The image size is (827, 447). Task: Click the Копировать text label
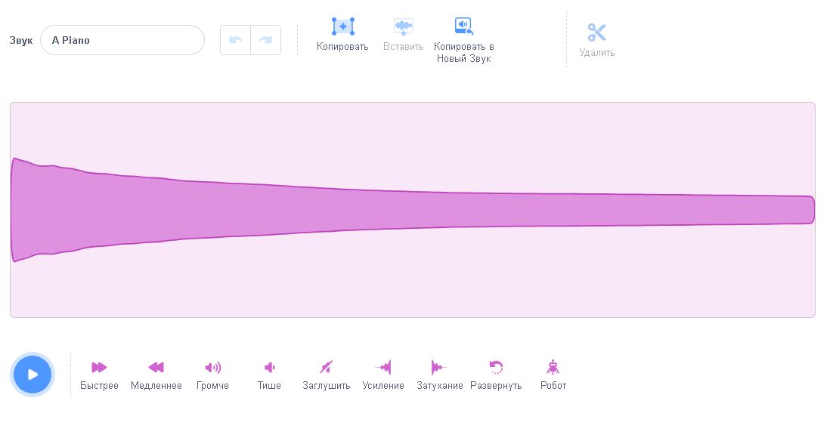click(x=342, y=47)
